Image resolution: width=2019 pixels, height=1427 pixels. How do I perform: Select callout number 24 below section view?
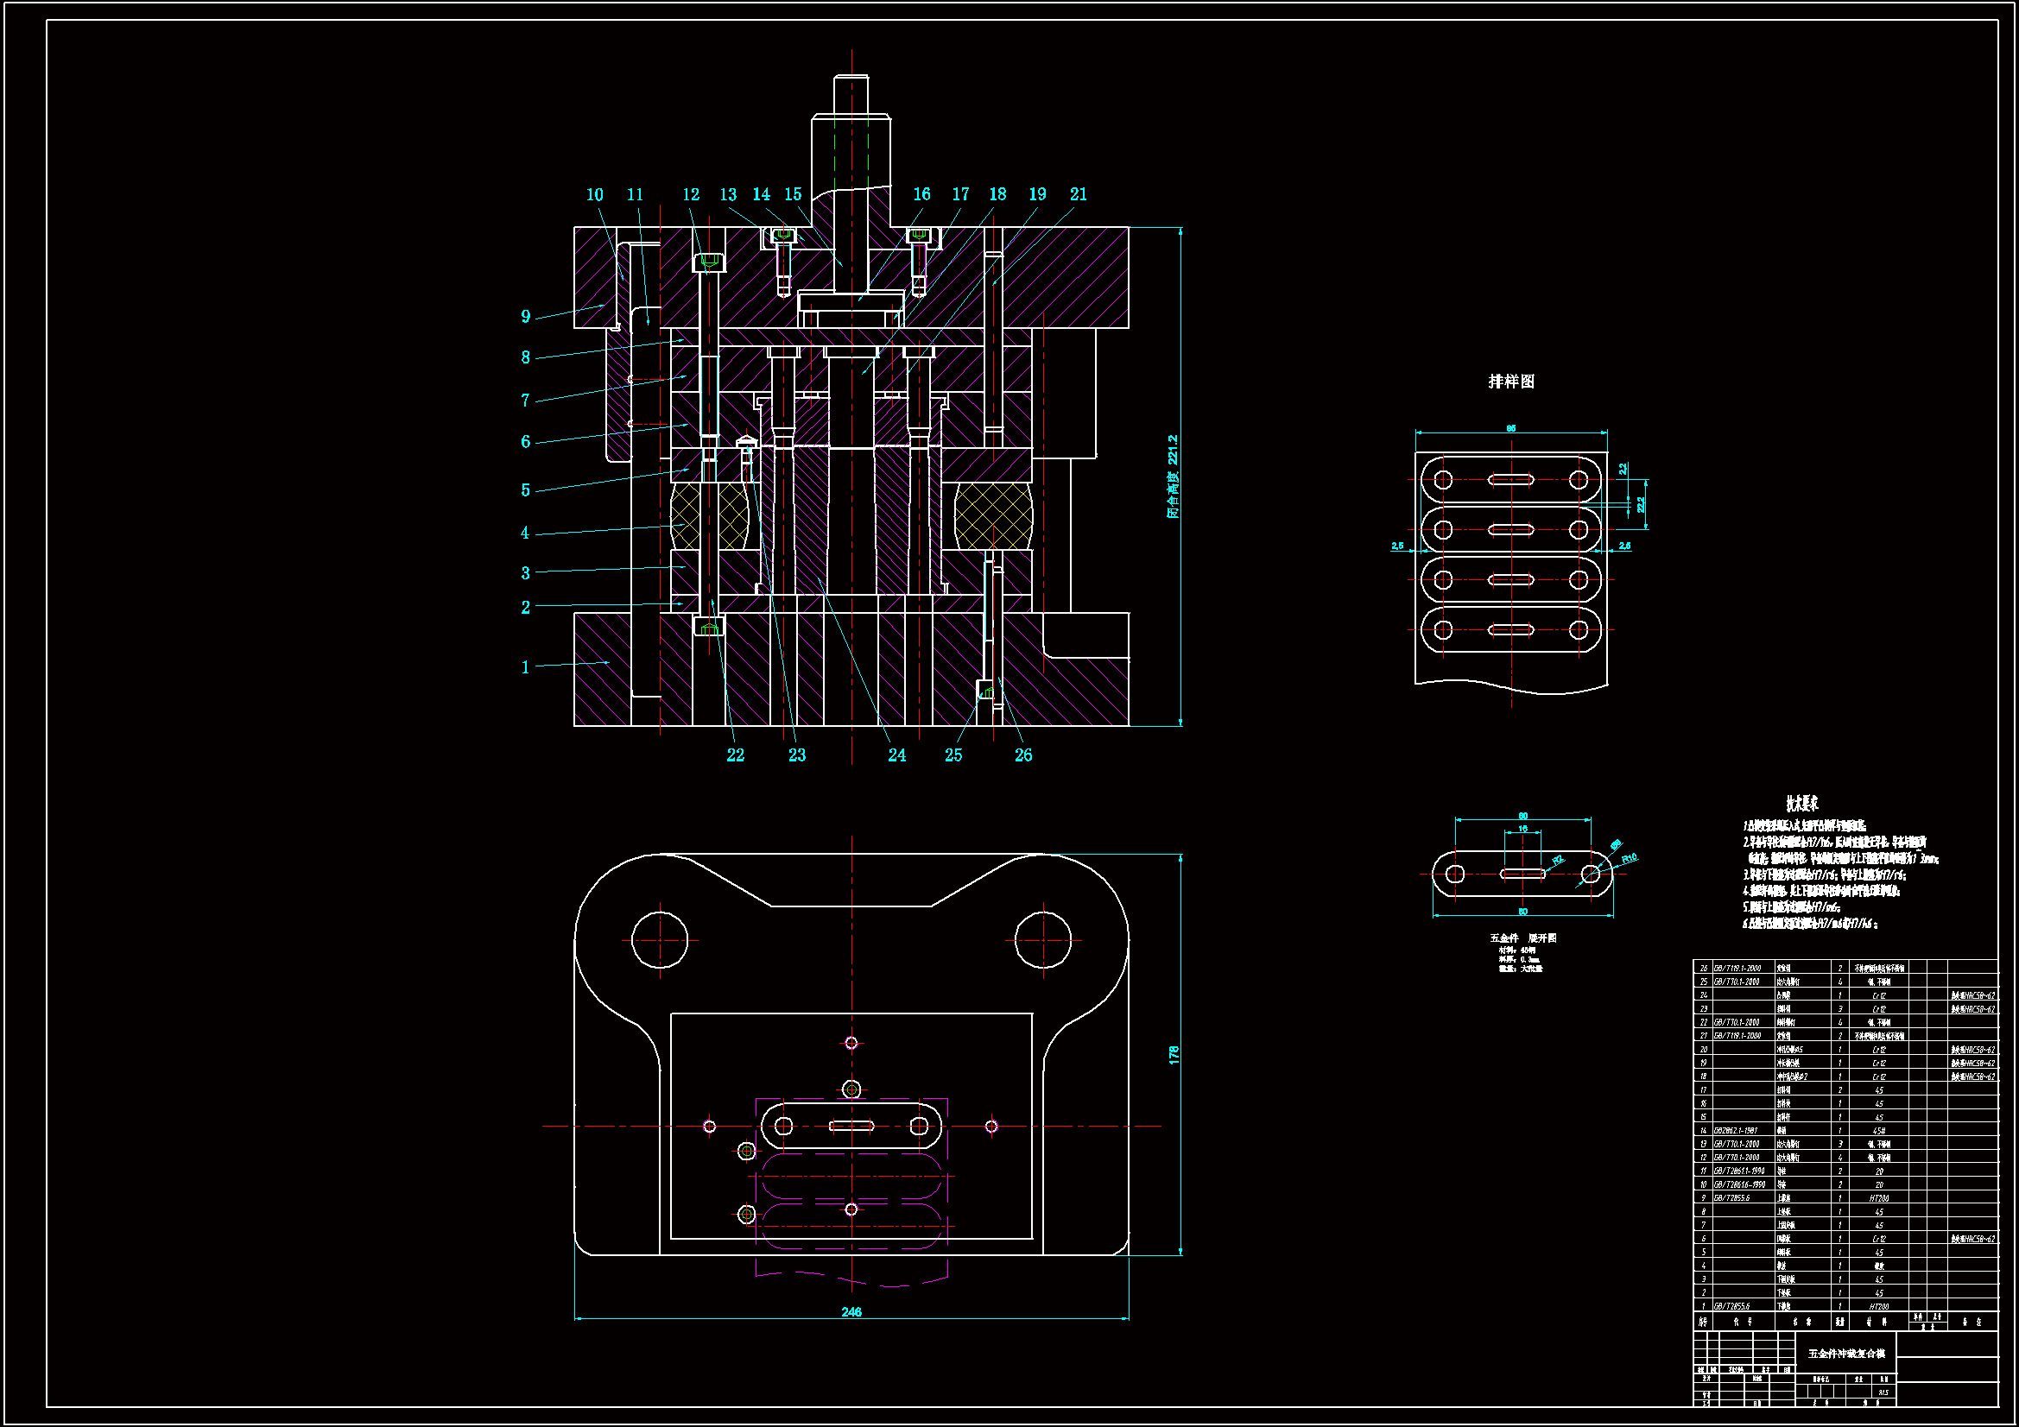pyautogui.click(x=896, y=755)
